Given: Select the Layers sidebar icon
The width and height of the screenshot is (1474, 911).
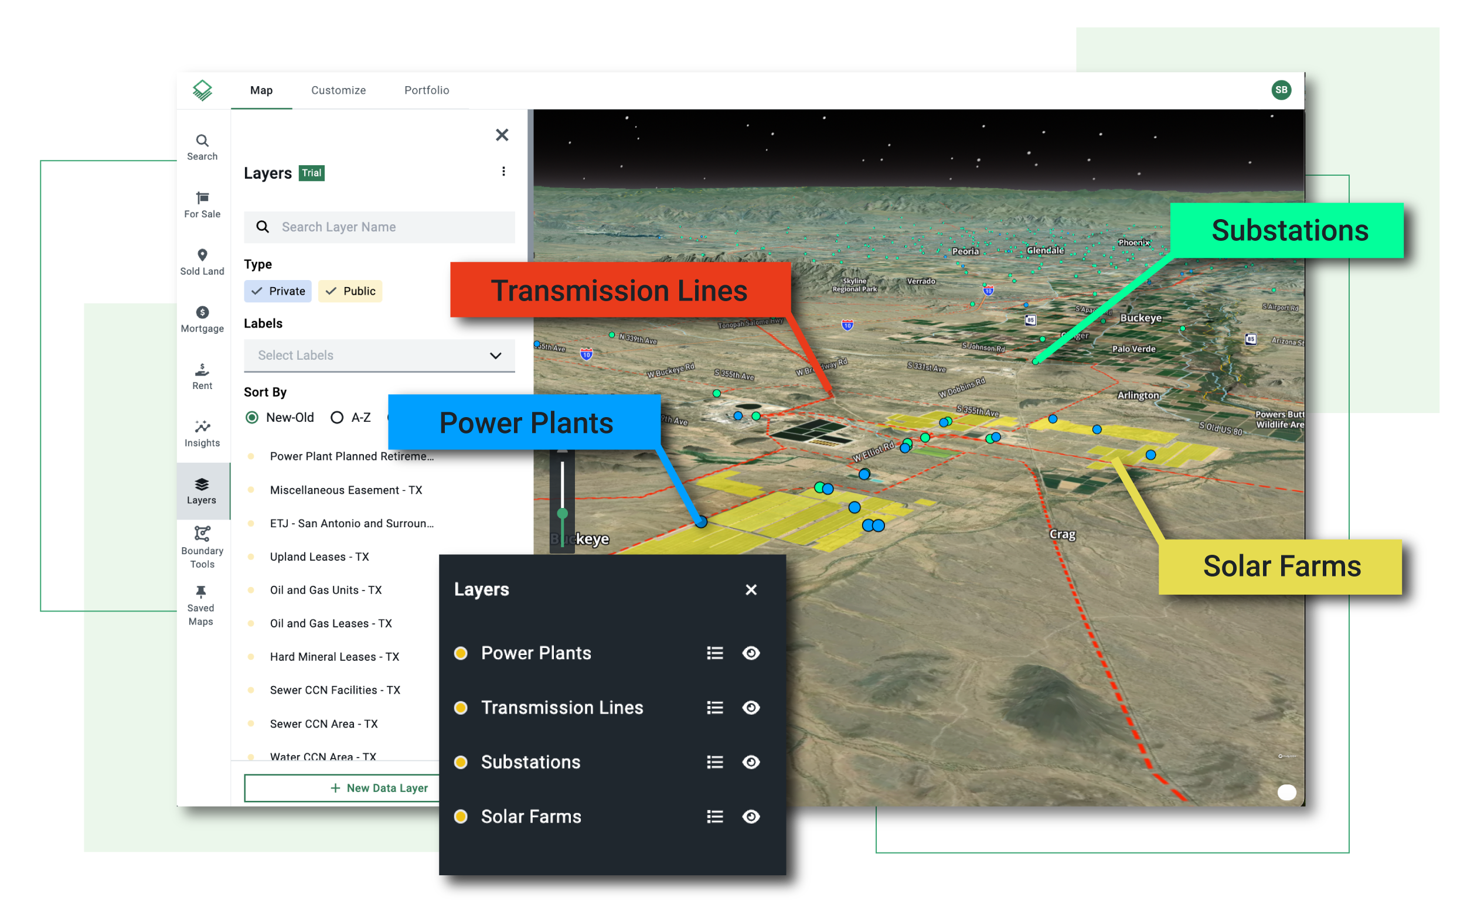Looking at the screenshot, I should [201, 484].
